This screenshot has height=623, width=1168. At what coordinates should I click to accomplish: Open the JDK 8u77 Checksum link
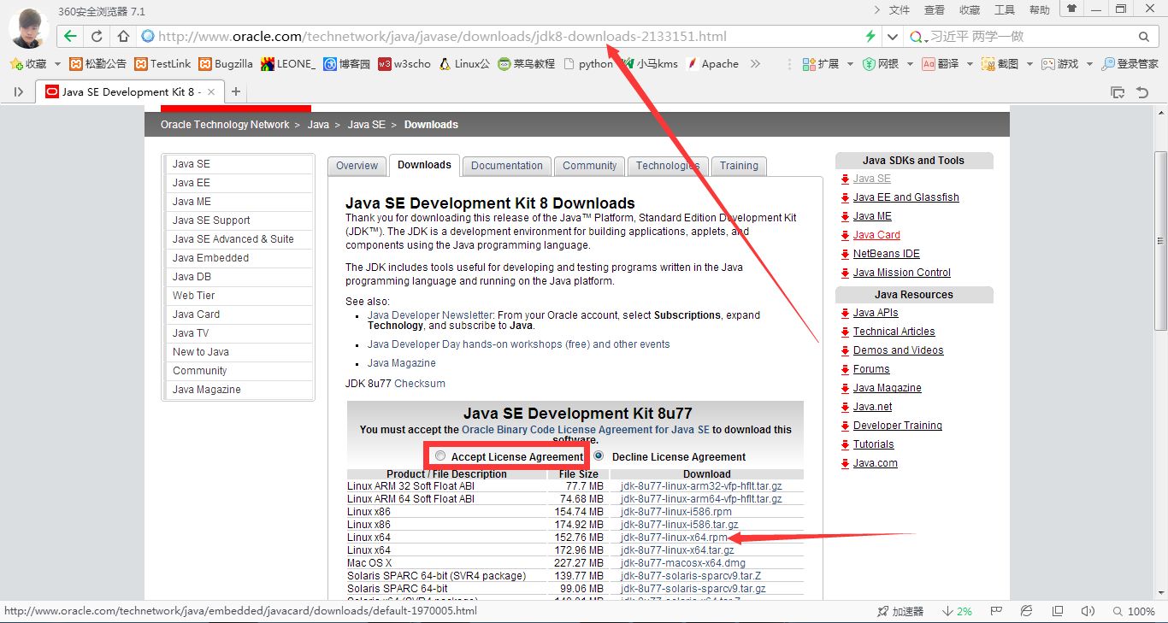click(420, 384)
